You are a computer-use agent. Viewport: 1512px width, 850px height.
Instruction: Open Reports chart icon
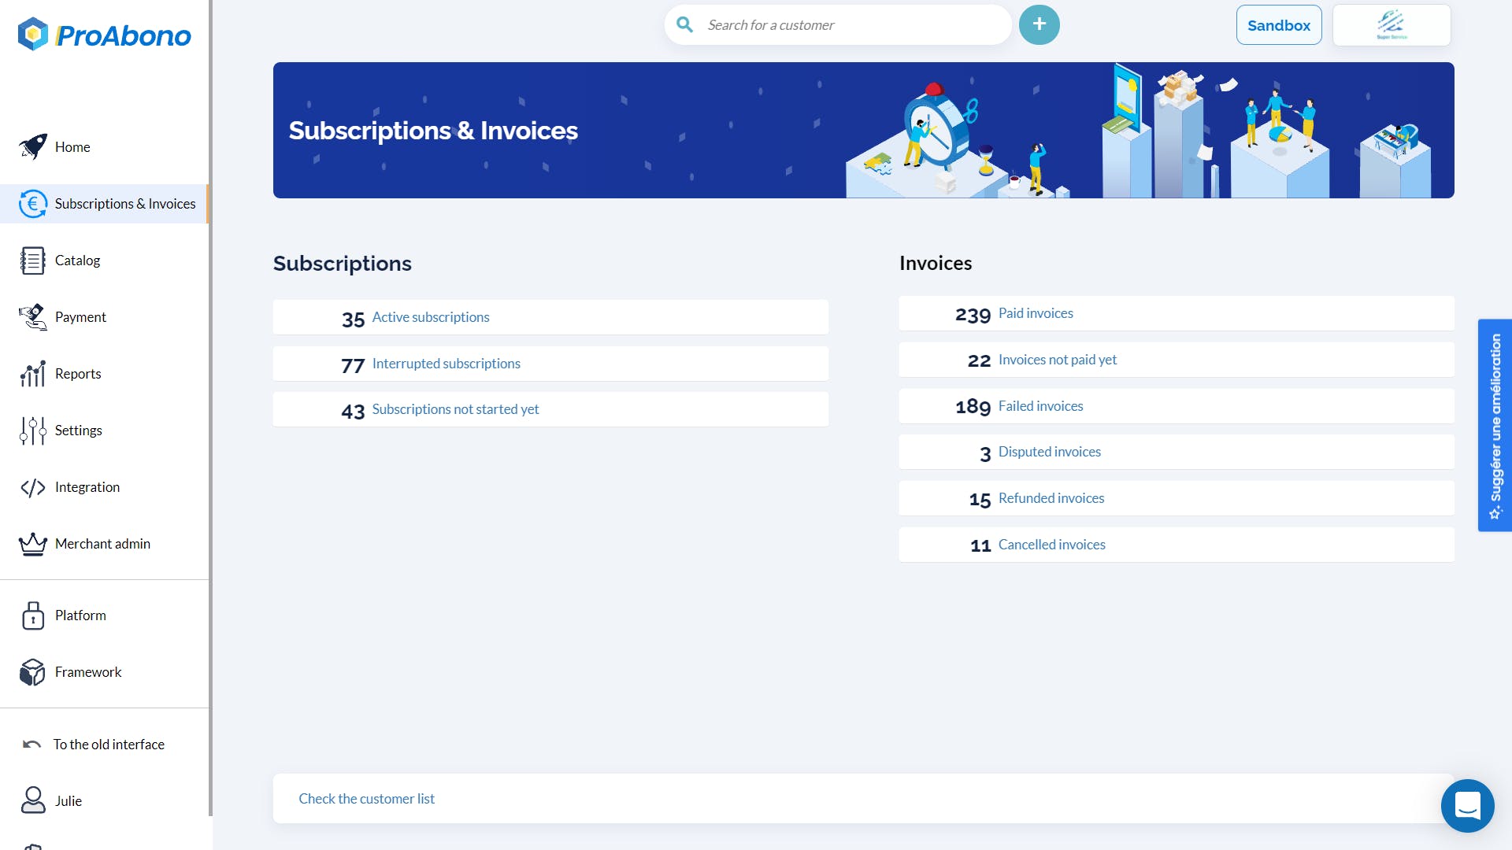pyautogui.click(x=33, y=374)
